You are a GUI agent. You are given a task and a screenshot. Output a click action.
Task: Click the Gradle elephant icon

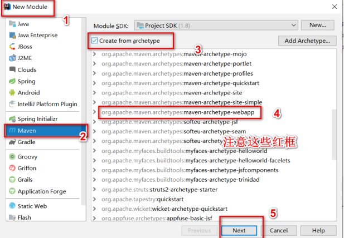12,142
